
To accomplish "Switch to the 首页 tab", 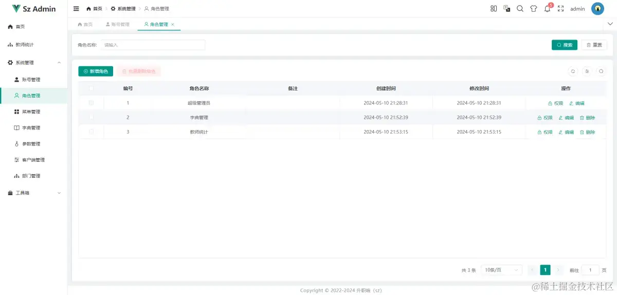I will click(x=85, y=24).
